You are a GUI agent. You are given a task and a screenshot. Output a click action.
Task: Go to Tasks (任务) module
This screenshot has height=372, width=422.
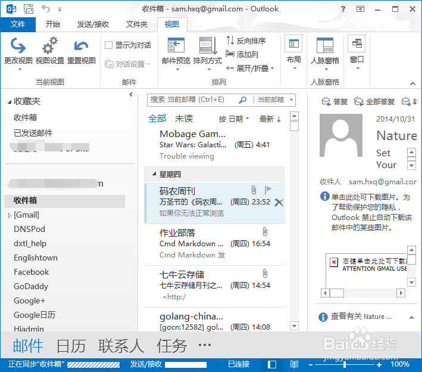coord(171,346)
